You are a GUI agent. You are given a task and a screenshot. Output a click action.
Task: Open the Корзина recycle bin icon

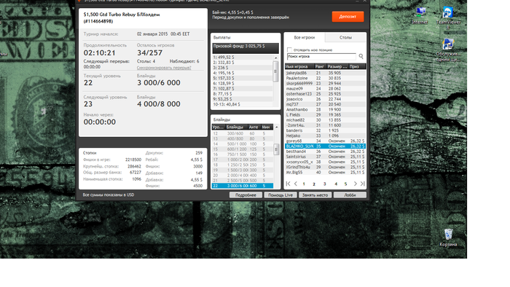(x=448, y=238)
